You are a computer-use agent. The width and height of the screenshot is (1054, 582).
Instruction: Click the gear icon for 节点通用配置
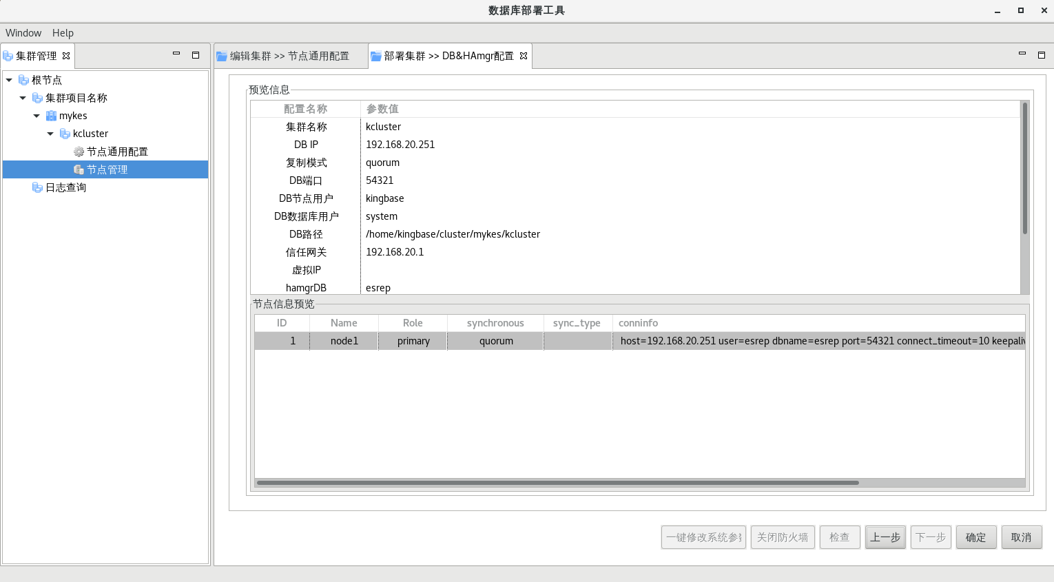point(79,152)
